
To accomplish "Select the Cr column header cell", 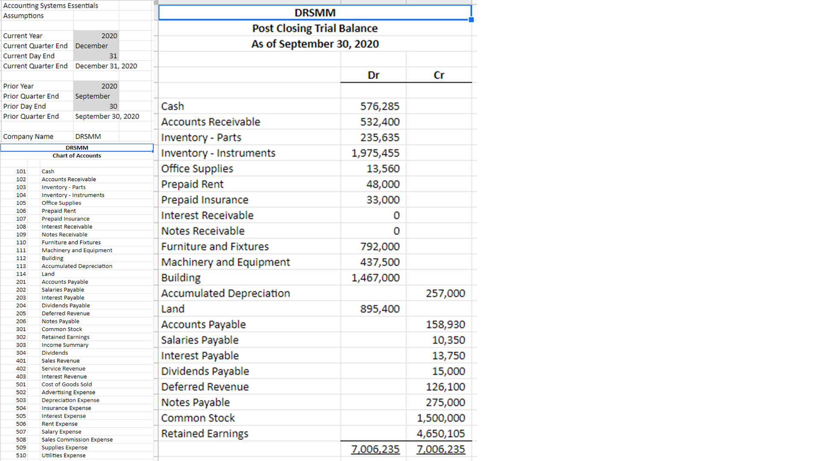I will click(x=439, y=75).
